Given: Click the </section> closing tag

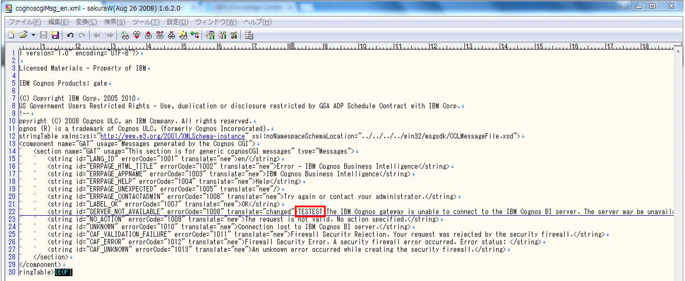Looking at the screenshot, I should [x=50, y=257].
